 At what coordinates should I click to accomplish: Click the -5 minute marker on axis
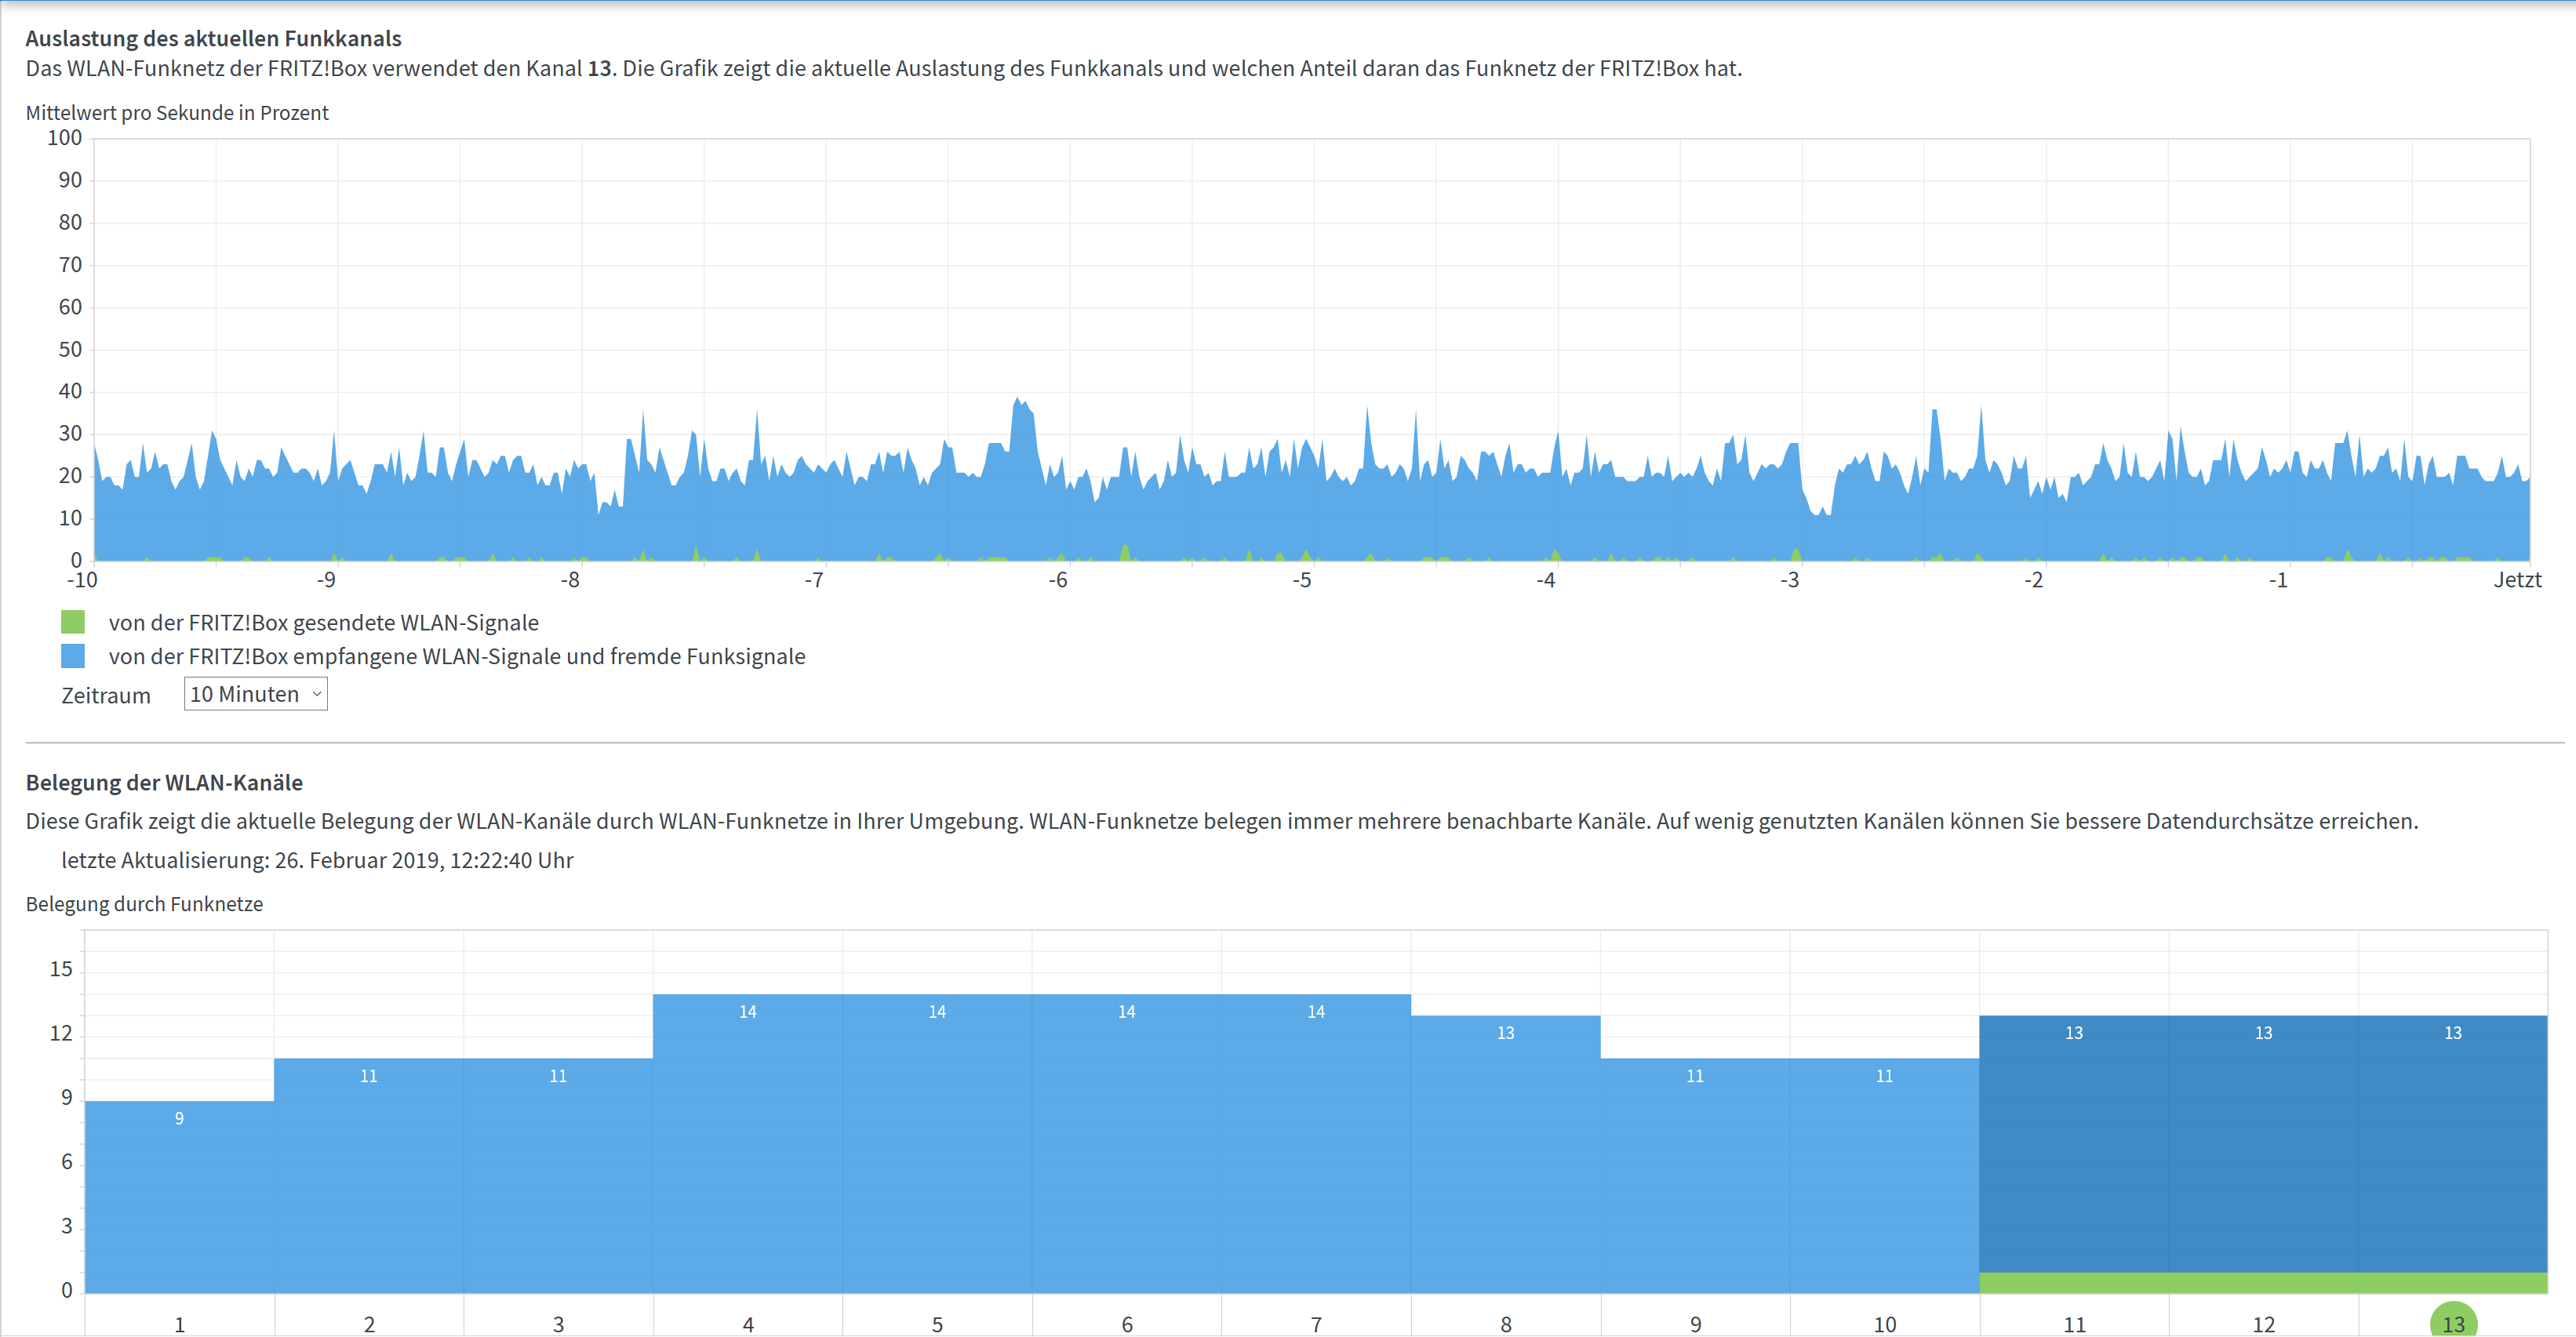tap(1301, 580)
